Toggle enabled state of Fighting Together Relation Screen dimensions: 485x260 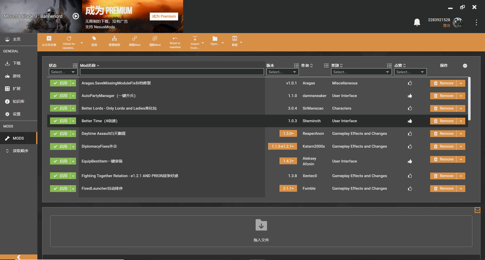[60, 176]
